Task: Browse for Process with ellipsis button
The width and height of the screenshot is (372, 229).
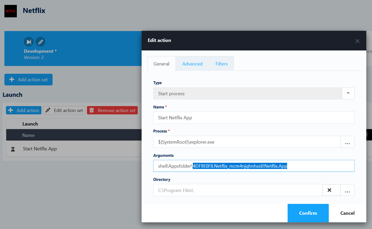Action: (347, 142)
